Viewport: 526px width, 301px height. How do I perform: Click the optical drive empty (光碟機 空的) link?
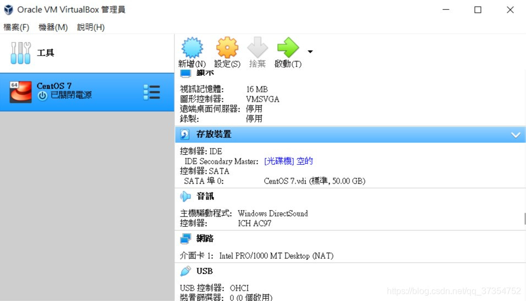pos(288,161)
